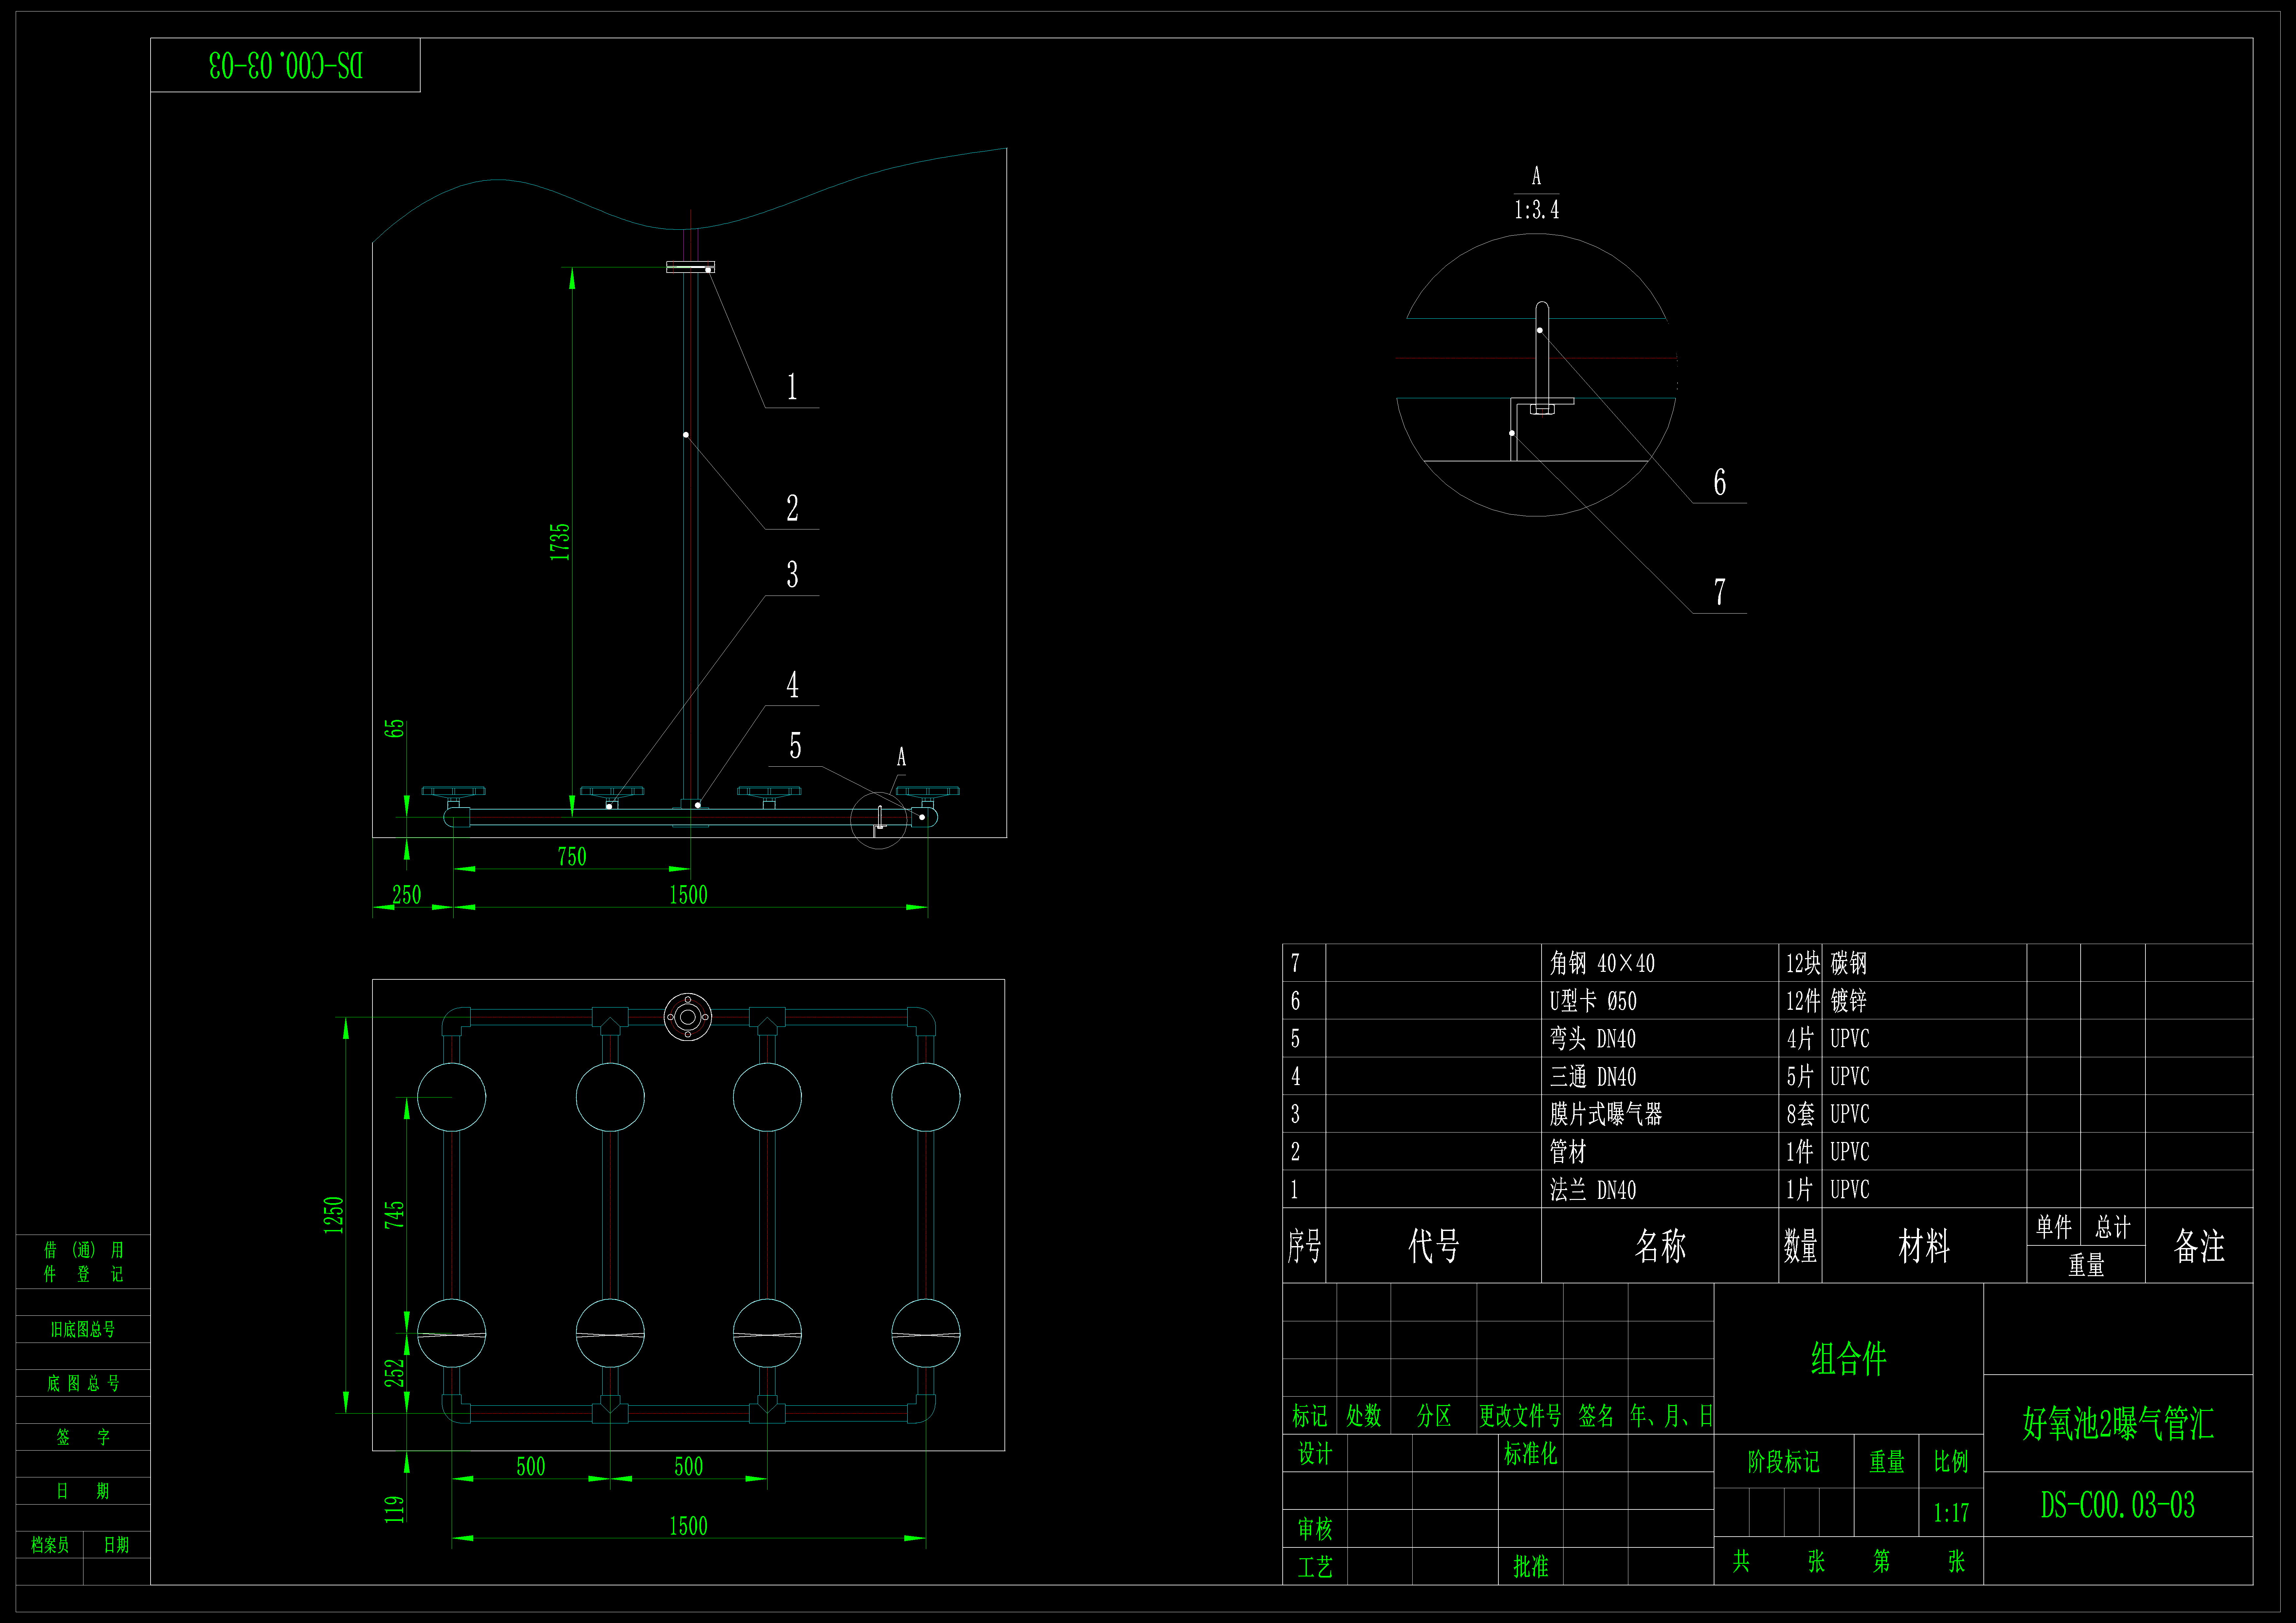Click the 档案员 label
The height and width of the screenshot is (1623, 2296).
pos(50,1545)
